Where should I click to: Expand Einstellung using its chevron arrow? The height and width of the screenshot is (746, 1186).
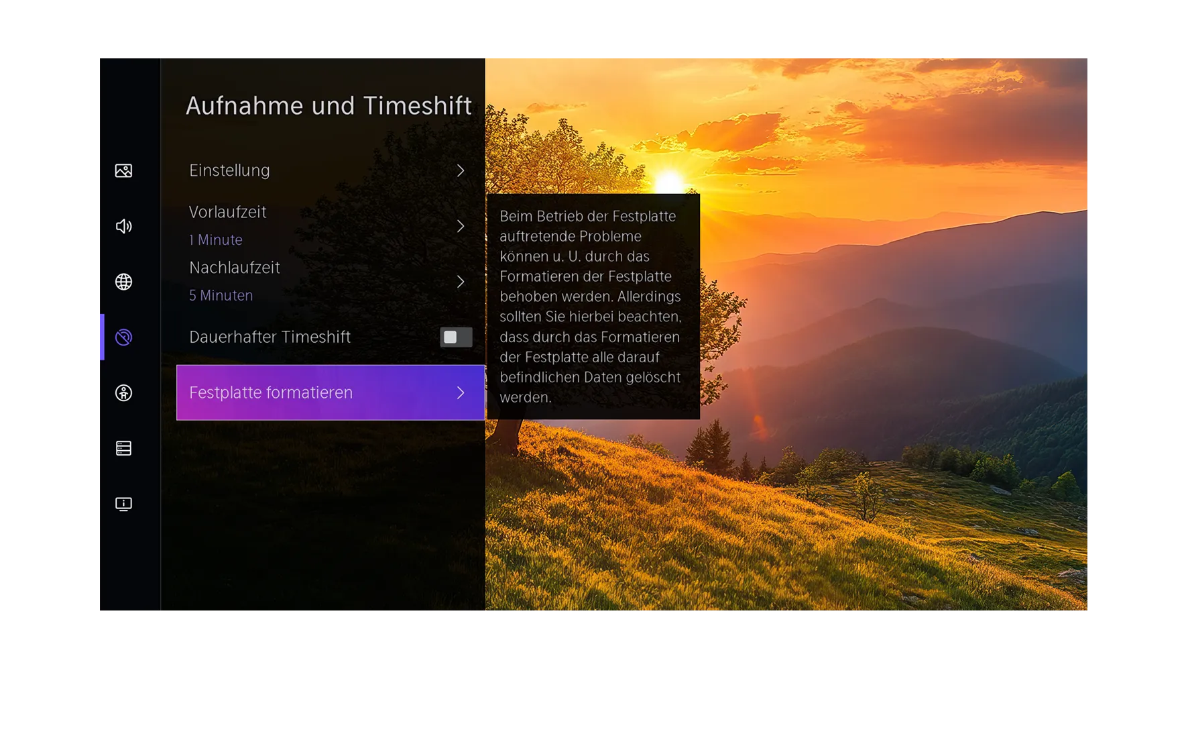[x=461, y=170]
